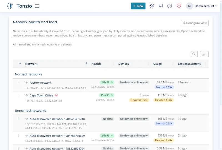Click Configure view button

[195, 23]
